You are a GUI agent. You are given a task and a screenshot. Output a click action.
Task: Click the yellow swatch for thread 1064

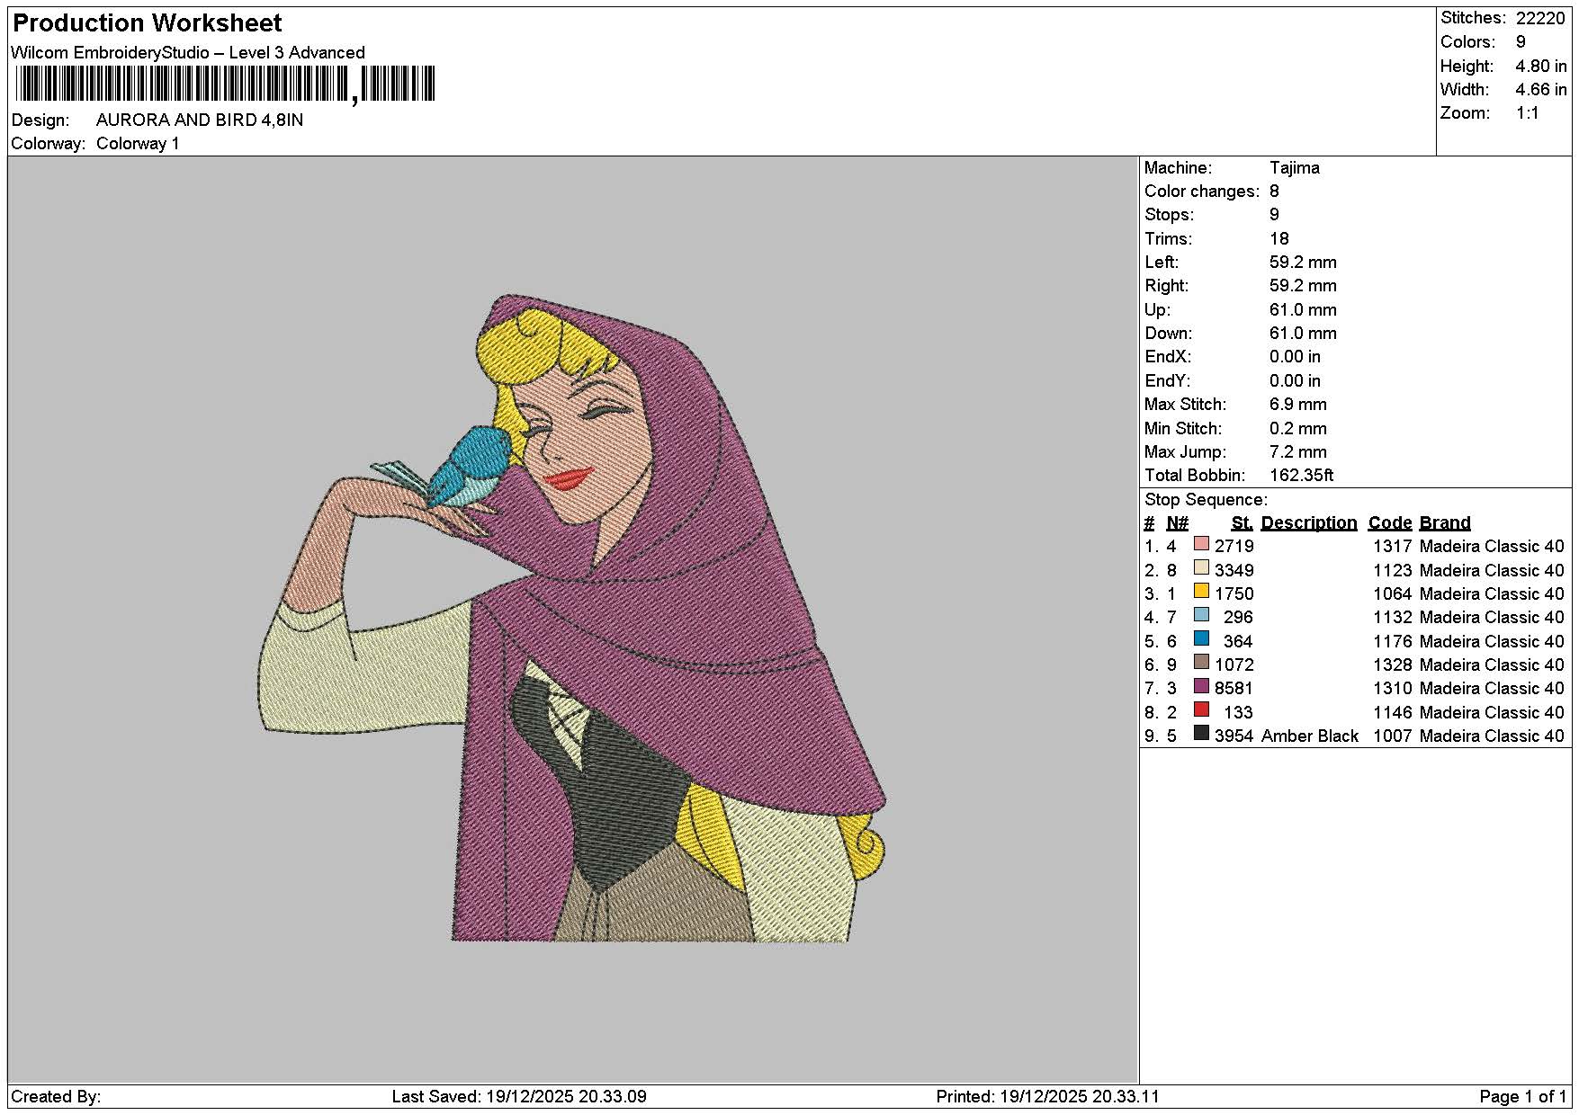pos(1201,591)
